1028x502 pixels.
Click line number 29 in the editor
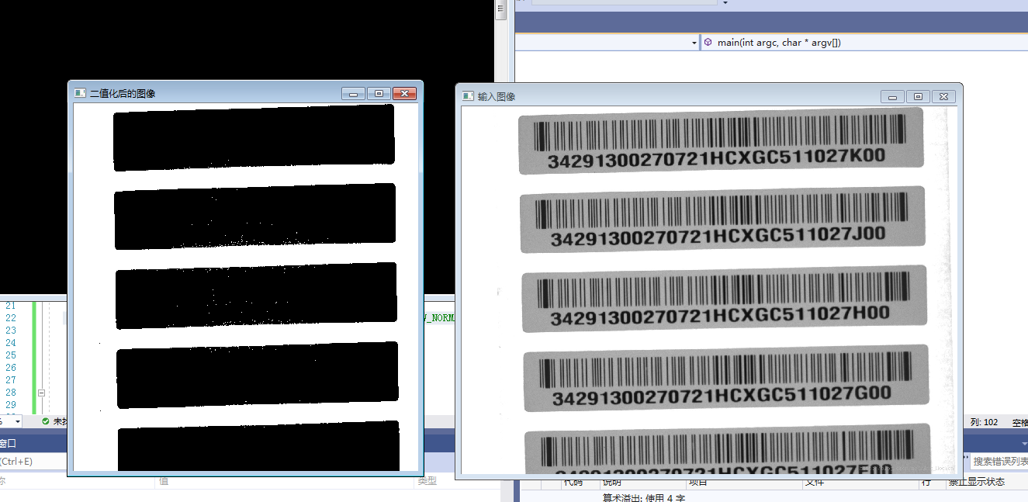pos(11,405)
